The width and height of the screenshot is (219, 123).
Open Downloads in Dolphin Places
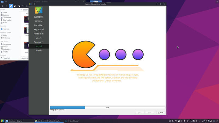pos(6,20)
